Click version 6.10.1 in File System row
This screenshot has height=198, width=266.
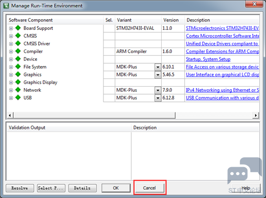click(x=169, y=67)
